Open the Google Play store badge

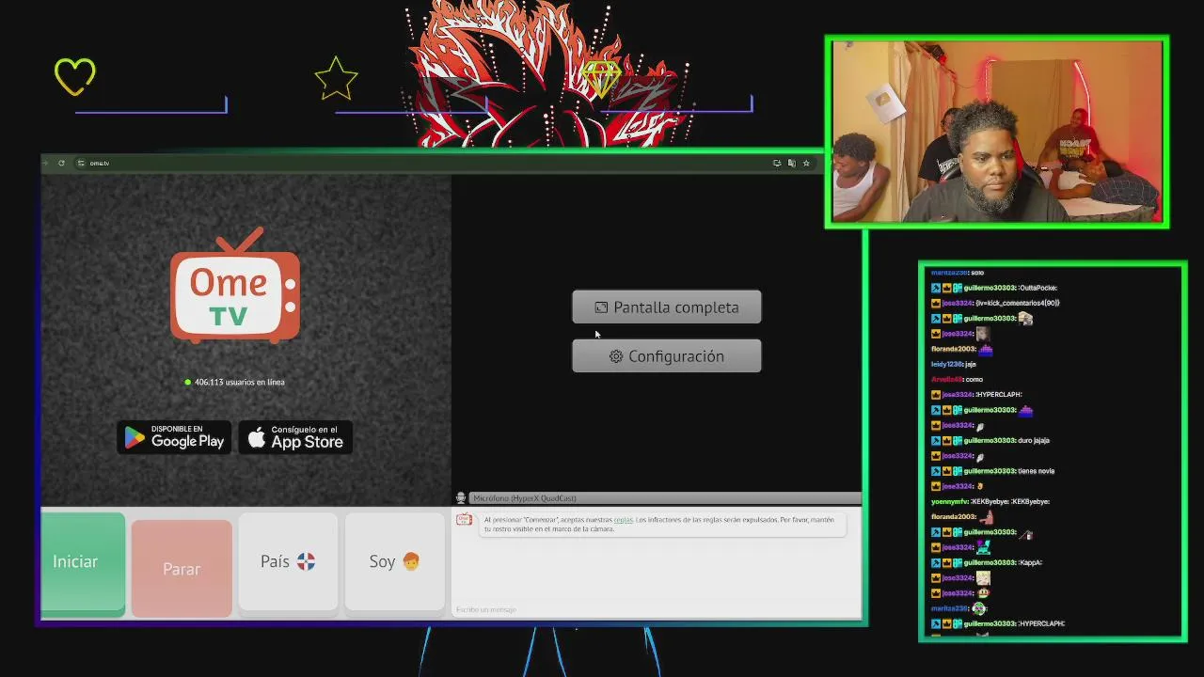click(x=174, y=437)
